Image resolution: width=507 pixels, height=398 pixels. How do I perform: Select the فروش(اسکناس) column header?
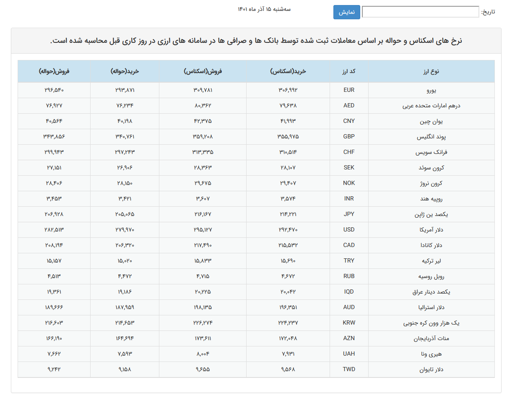coord(203,71)
